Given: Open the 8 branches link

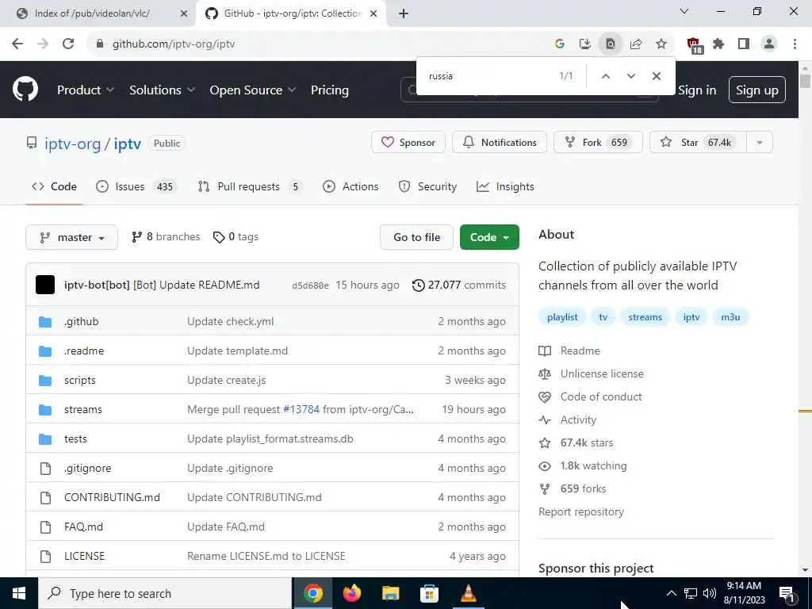Looking at the screenshot, I should coord(166,236).
